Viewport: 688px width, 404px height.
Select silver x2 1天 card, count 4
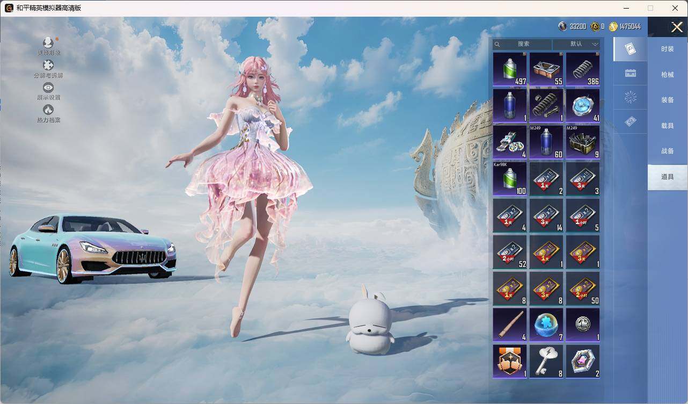pyautogui.click(x=510, y=215)
